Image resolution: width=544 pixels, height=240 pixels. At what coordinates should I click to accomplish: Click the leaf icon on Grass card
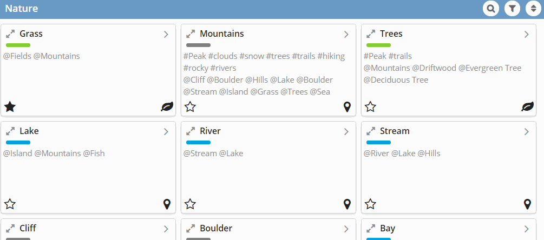(x=167, y=106)
